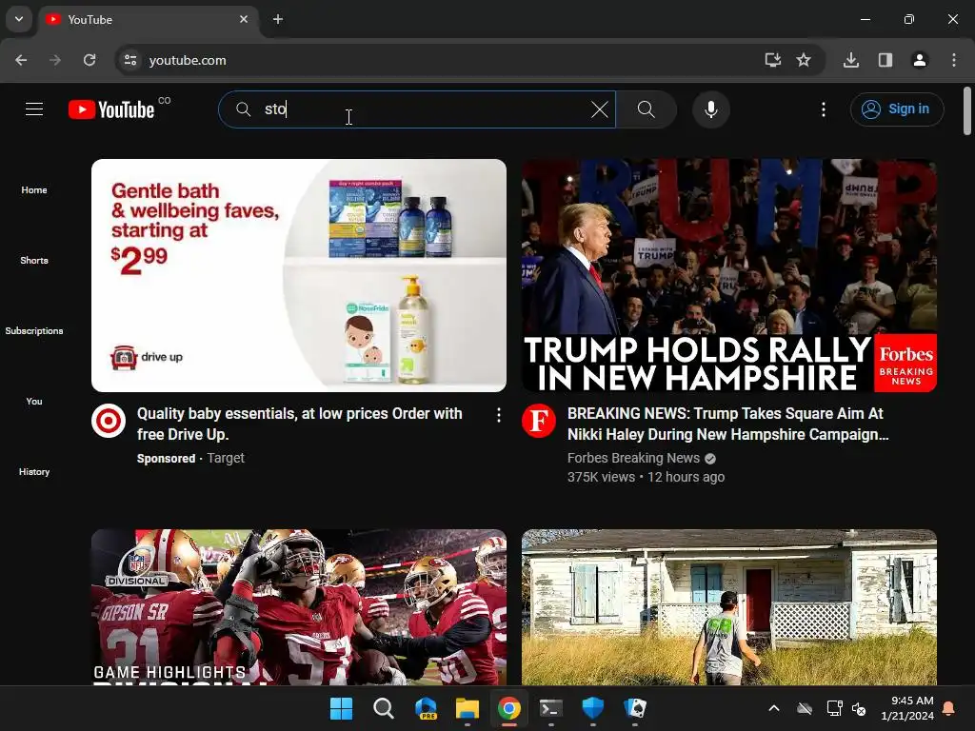Install YouTube app icon in address bar

[x=772, y=60]
